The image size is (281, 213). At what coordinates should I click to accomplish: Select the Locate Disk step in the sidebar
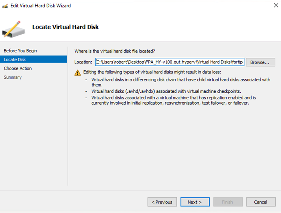click(15, 59)
